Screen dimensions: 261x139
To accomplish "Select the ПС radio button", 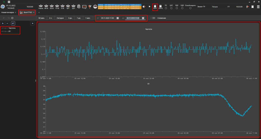I will [x=166, y=8].
